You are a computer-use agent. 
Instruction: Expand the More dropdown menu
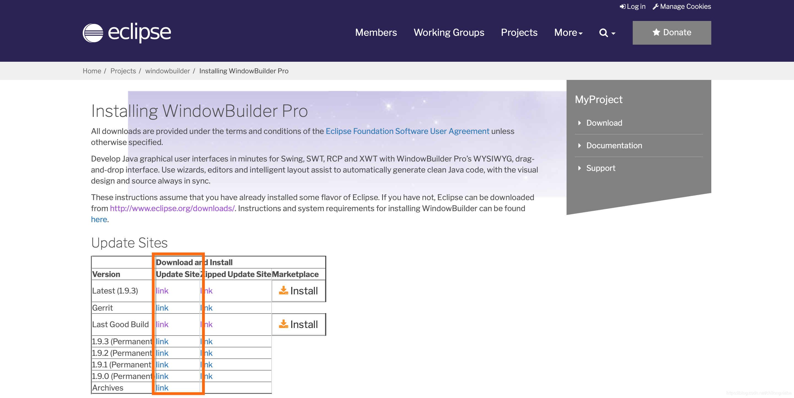(568, 33)
